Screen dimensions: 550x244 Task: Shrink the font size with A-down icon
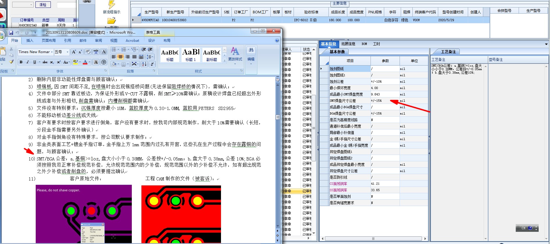point(80,52)
